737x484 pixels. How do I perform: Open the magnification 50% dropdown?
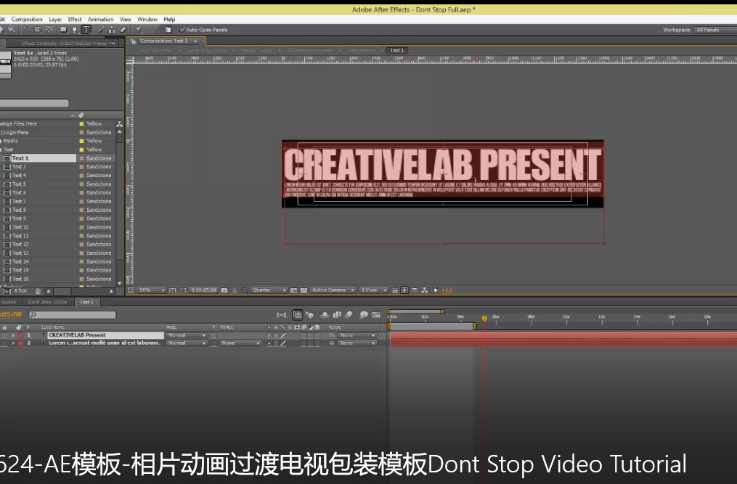point(152,290)
